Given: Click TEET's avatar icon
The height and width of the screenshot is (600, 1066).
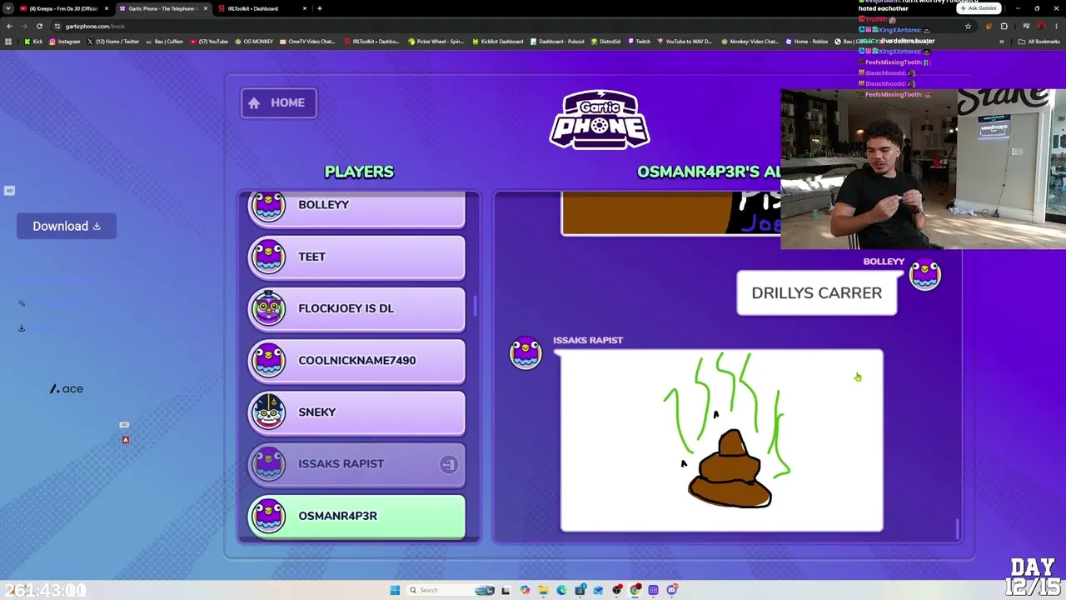Looking at the screenshot, I should click(x=268, y=257).
